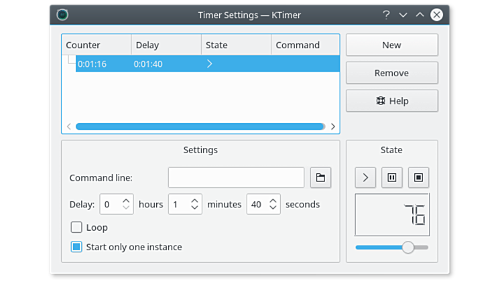This screenshot has width=504, height=283.
Task: Toggle the checkbox beside the 0:01:16 timer row
Action: coord(71,60)
